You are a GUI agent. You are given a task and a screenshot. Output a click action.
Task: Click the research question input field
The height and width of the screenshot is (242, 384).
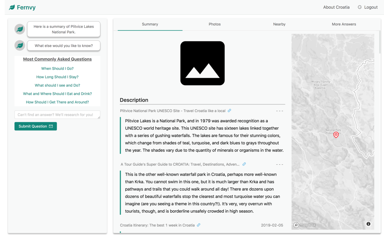click(x=57, y=115)
